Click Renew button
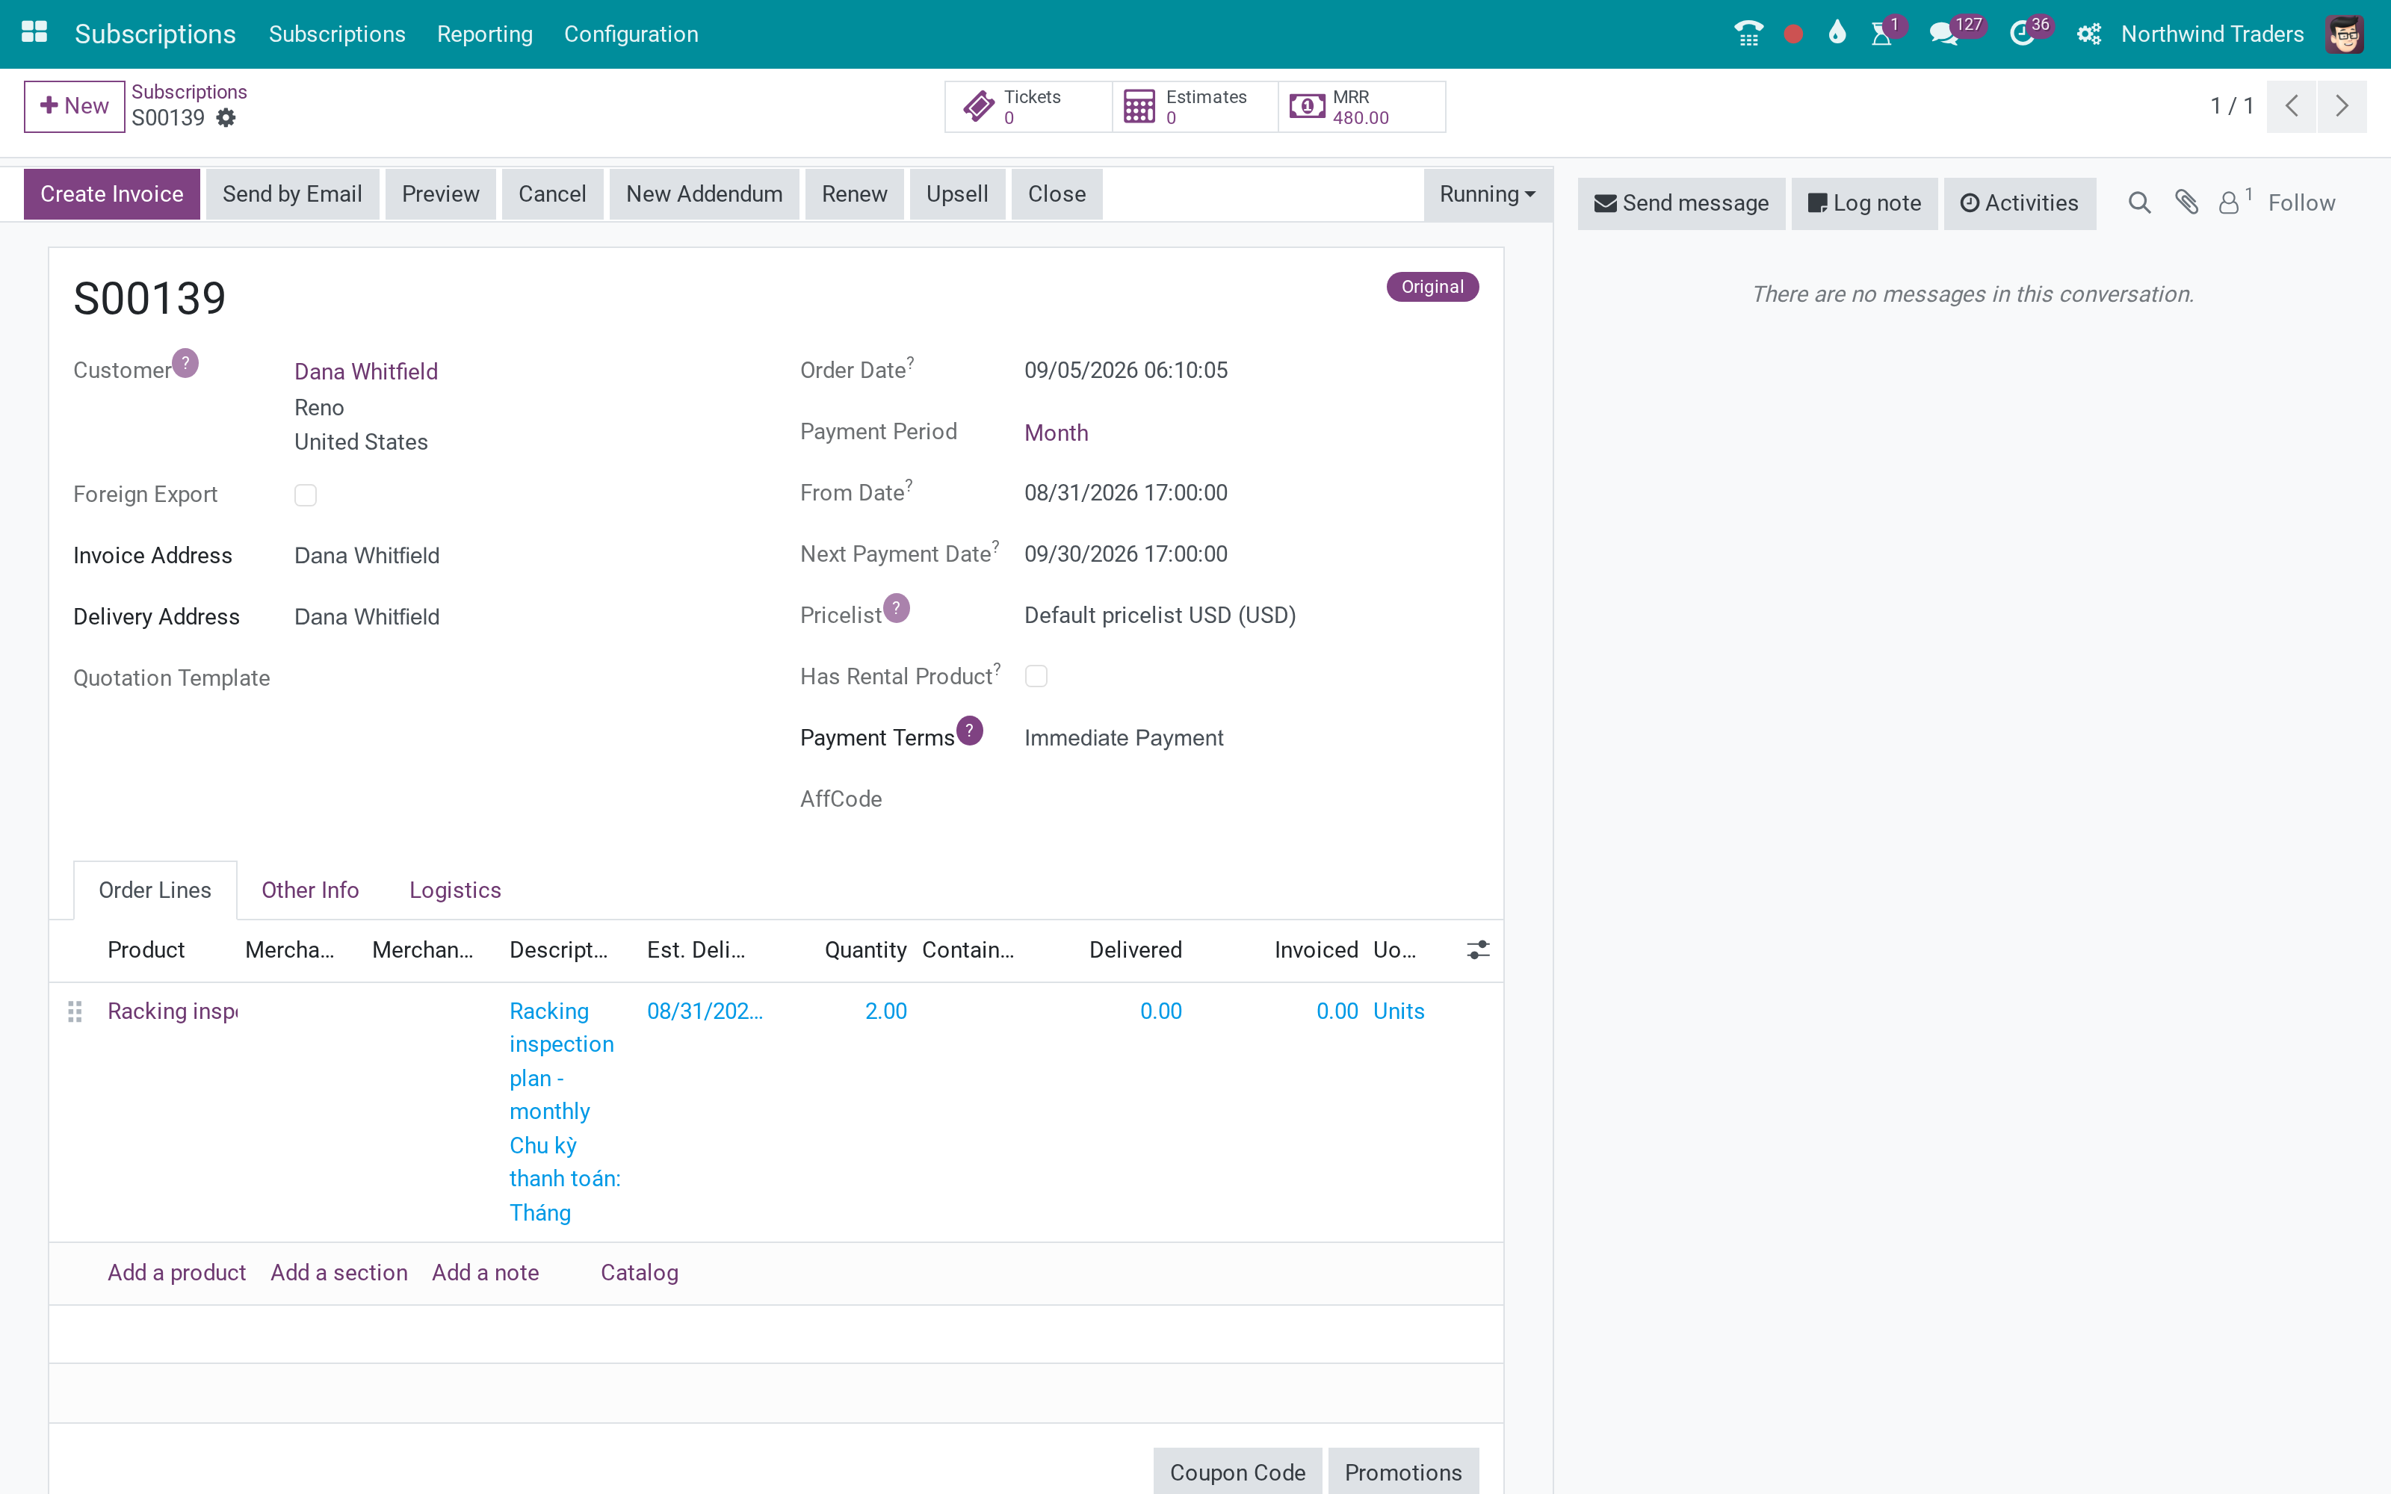The height and width of the screenshot is (1494, 2391). [x=855, y=193]
